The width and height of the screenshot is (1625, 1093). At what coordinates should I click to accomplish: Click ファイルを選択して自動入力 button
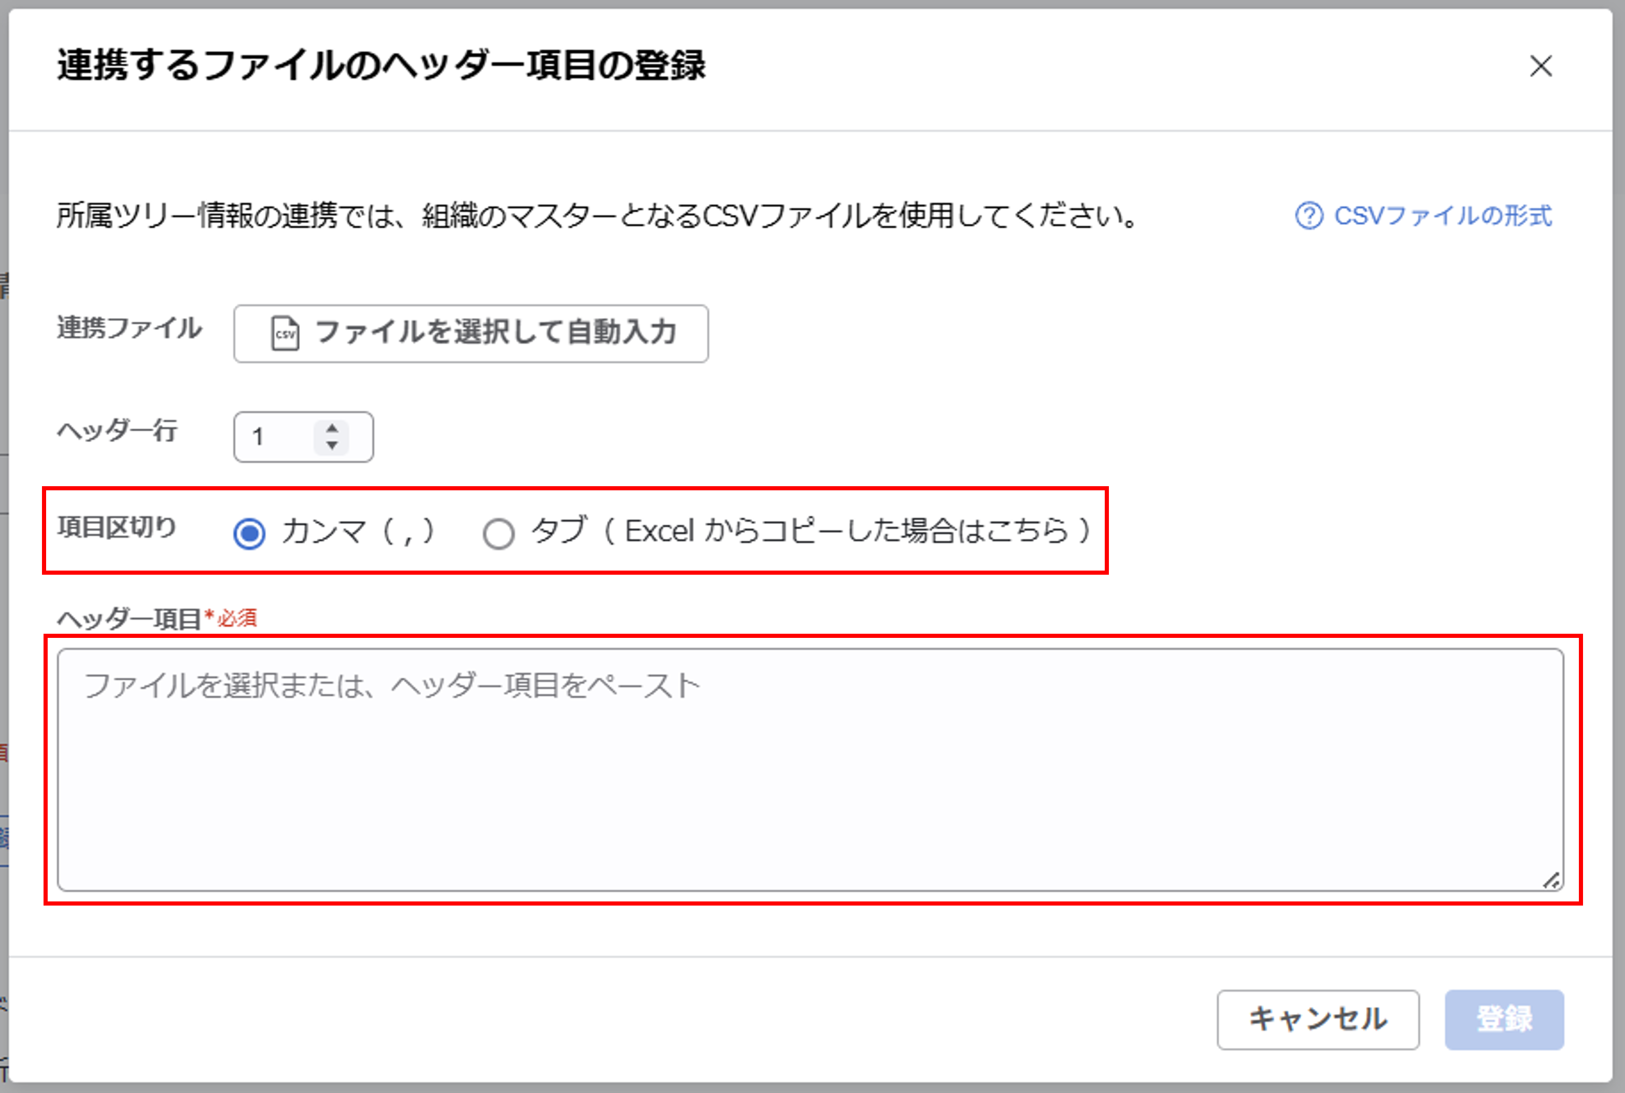[471, 333]
